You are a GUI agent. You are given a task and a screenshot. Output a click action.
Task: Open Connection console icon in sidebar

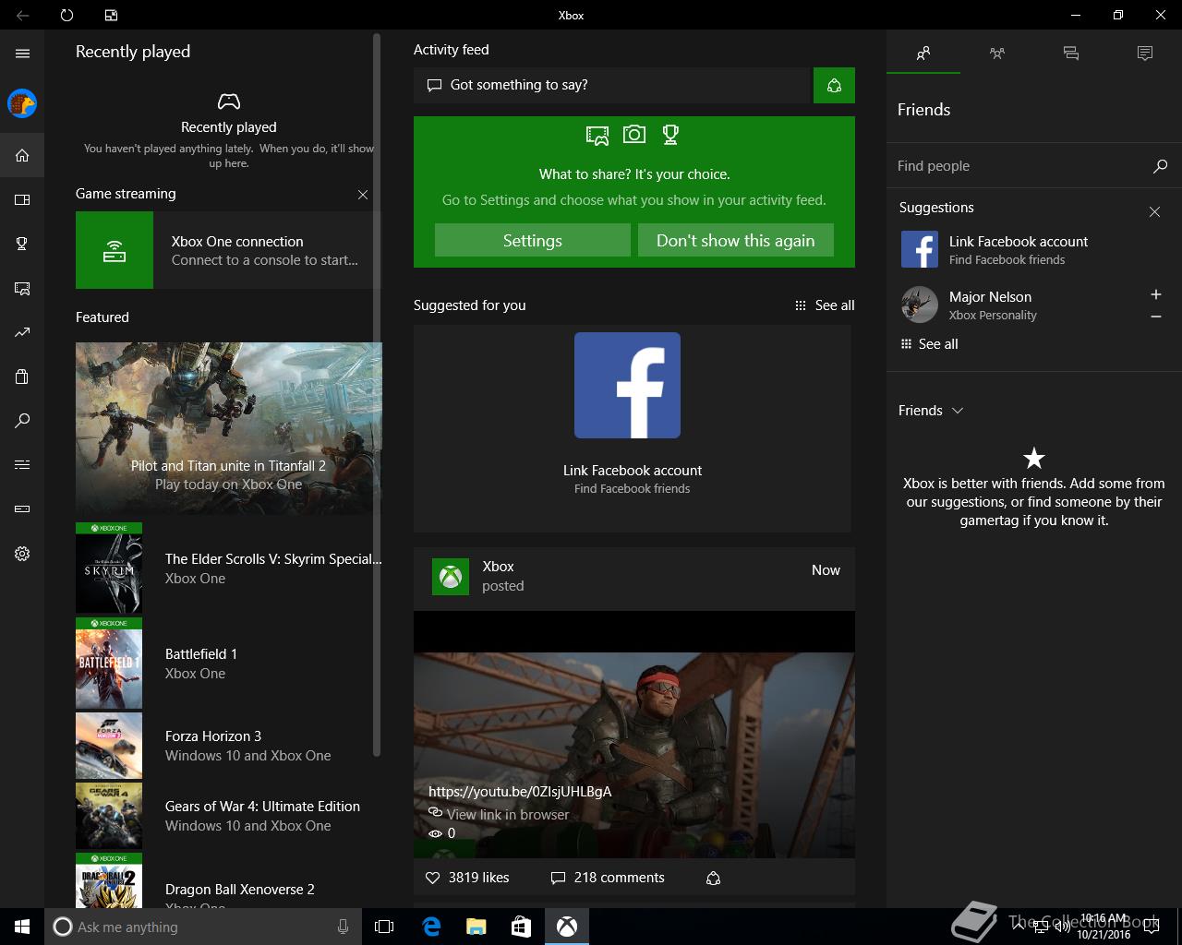(x=22, y=508)
